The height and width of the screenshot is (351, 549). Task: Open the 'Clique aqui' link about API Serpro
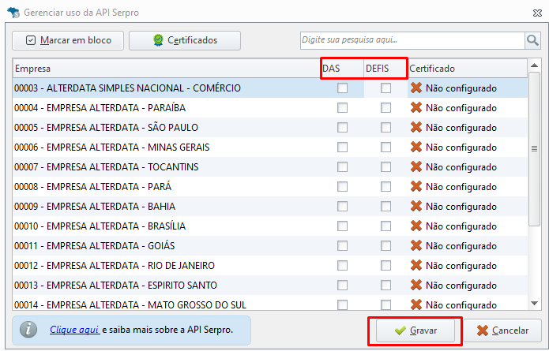click(x=74, y=330)
